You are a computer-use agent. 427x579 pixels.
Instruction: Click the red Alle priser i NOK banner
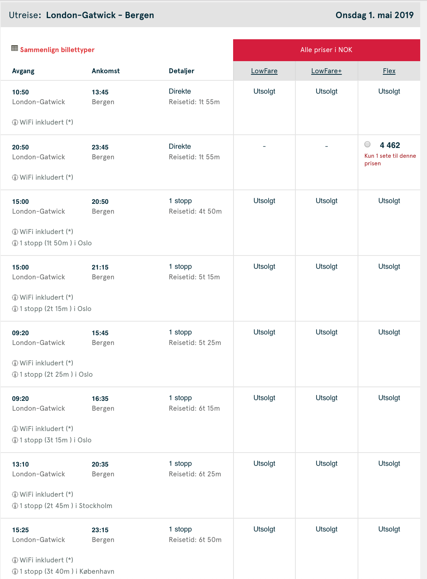(x=326, y=50)
